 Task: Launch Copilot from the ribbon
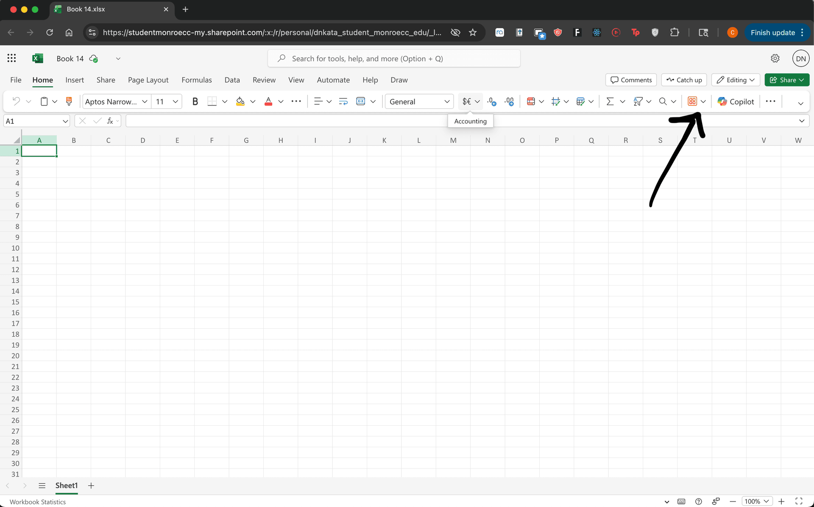pyautogui.click(x=736, y=101)
